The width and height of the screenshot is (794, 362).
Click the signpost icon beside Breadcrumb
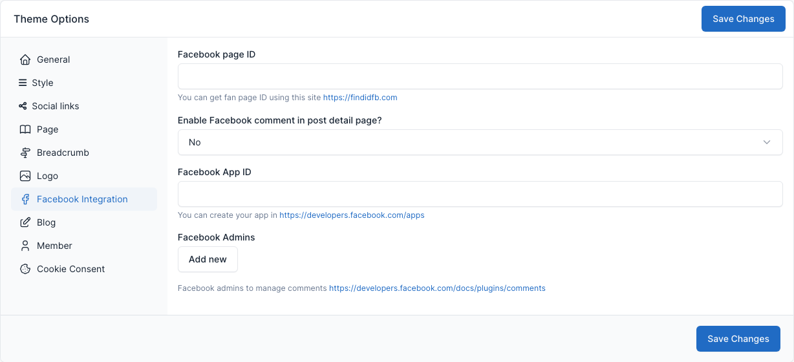tap(25, 153)
